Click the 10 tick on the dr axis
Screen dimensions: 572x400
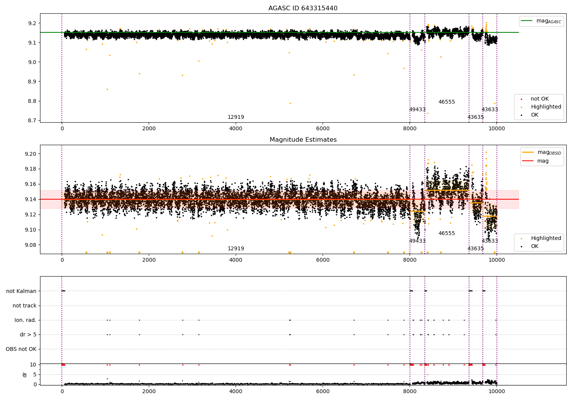33,365
